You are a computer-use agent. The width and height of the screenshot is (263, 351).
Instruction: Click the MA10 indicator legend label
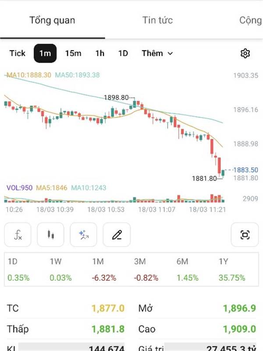coord(29,75)
